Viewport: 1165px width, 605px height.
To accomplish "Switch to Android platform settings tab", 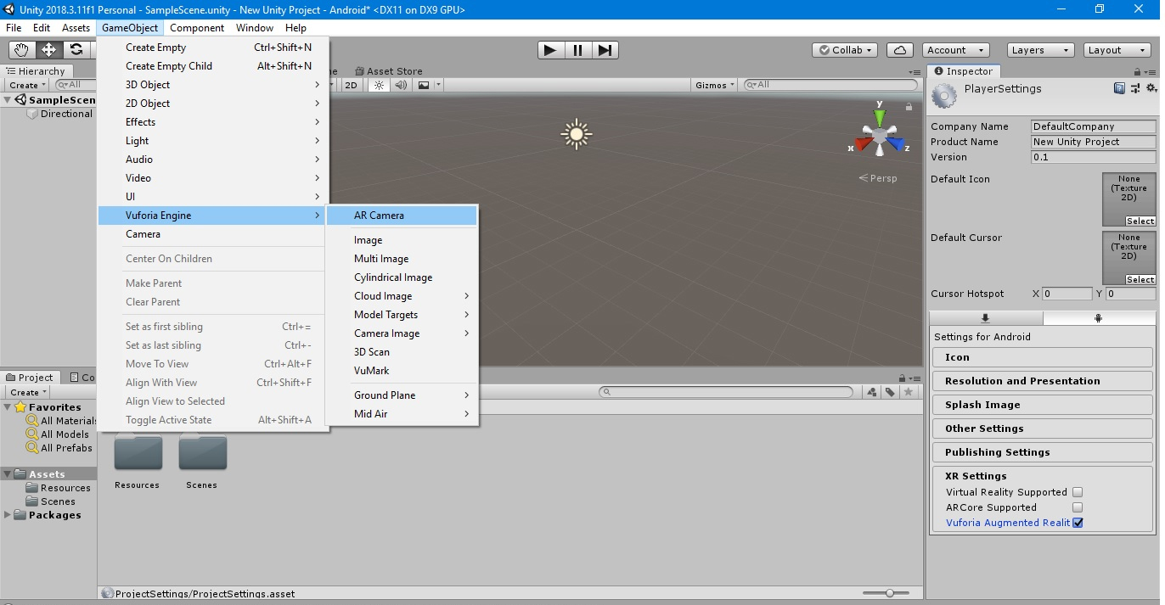I will coord(1099,318).
